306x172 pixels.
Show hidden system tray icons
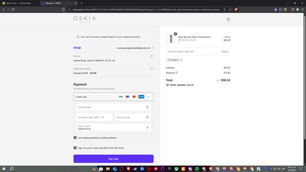[271, 169]
